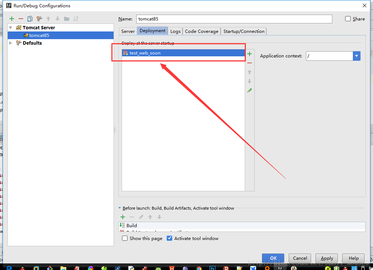Open the Startup/Connection tab
This screenshot has width=373, height=270.
point(244,31)
